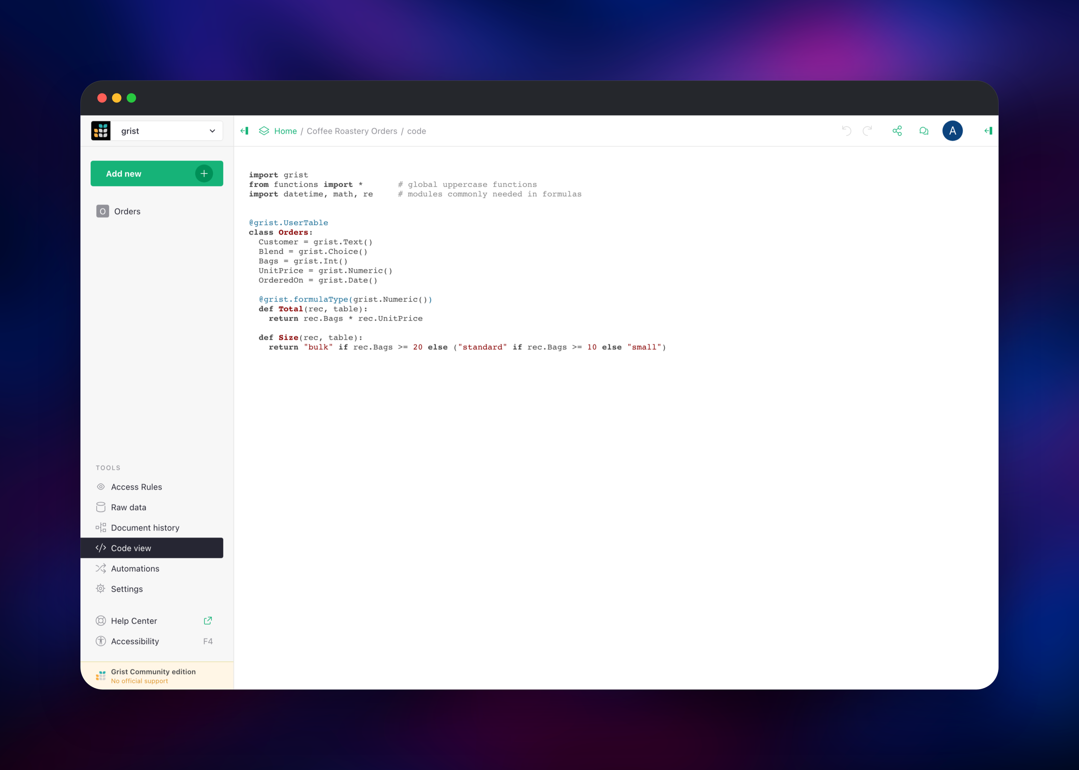Go to Home breadcrumb link
Image resolution: width=1079 pixels, height=770 pixels.
pyautogui.click(x=286, y=131)
